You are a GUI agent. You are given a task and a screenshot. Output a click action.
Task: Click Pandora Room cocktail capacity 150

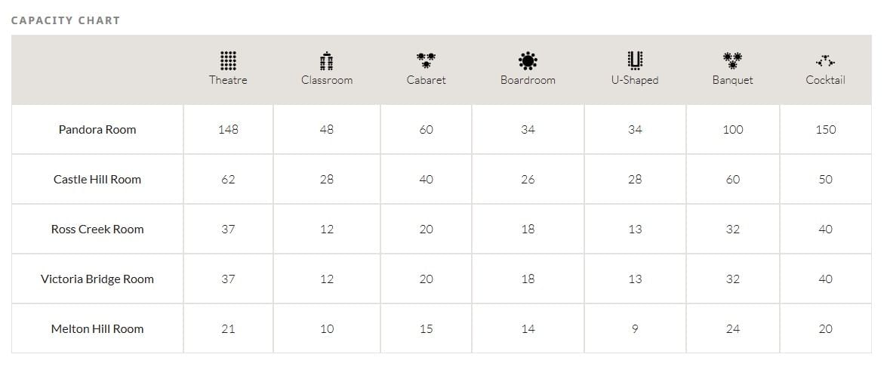825,130
